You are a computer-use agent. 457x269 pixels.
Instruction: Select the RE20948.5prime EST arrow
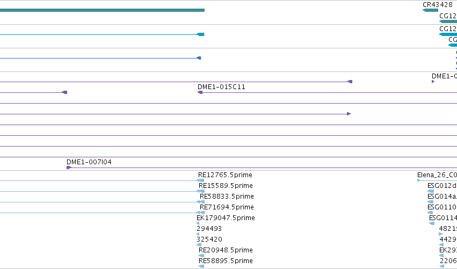pos(201,256)
